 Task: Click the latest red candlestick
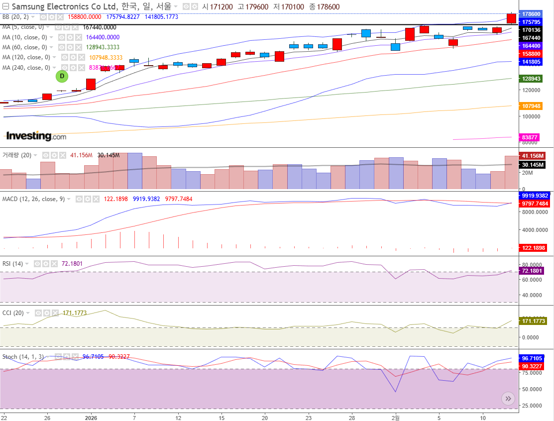click(511, 19)
